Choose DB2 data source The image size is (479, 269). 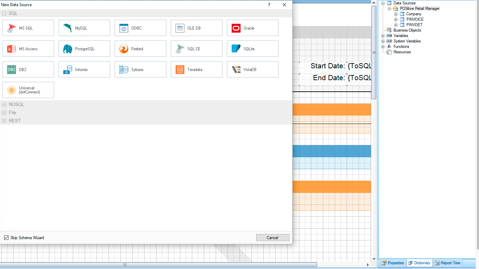point(28,69)
